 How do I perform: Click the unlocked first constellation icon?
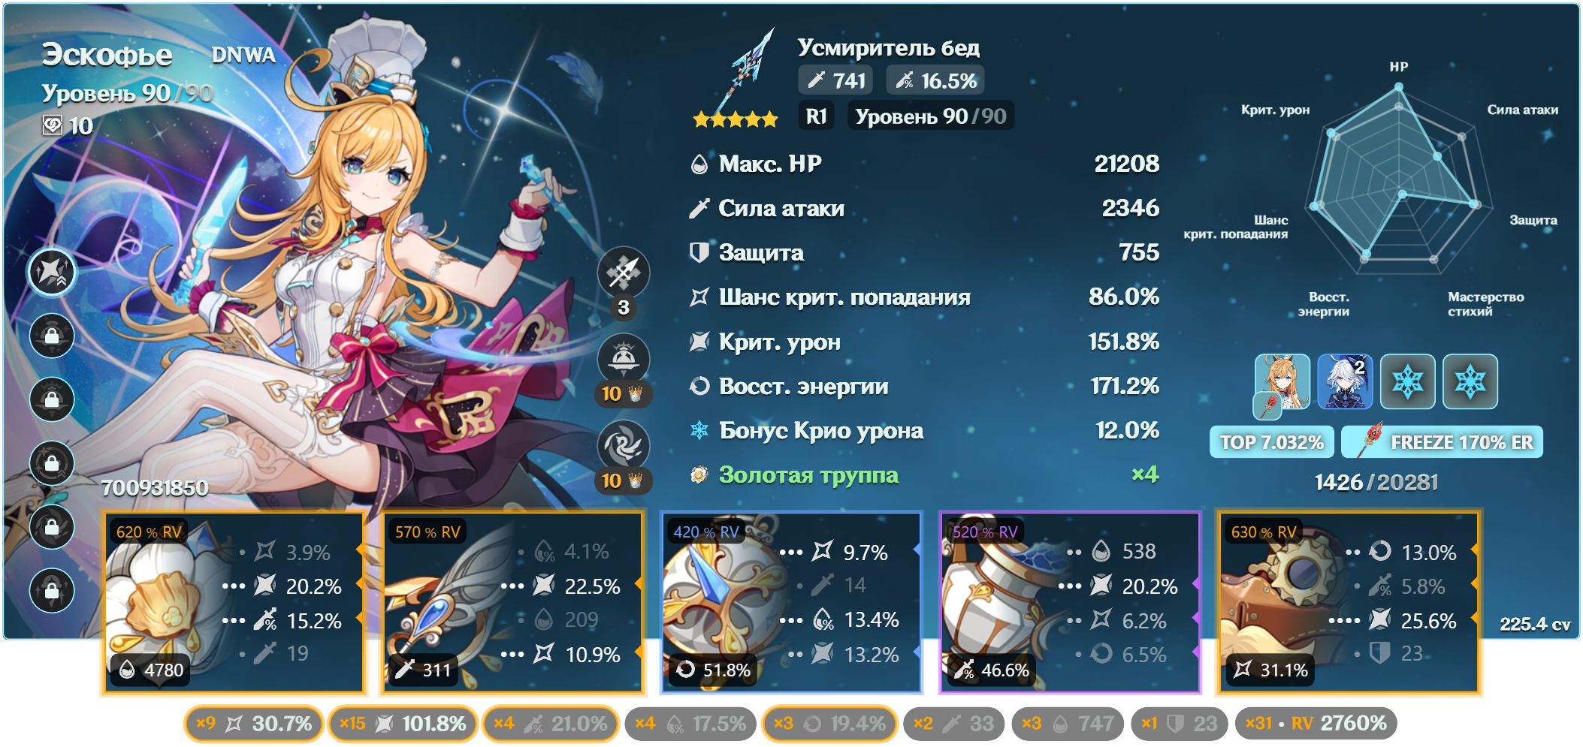52,272
